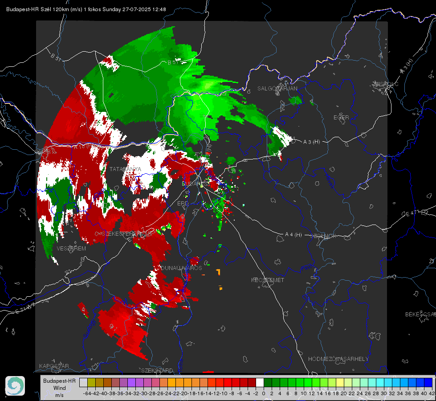This screenshot has width=436, height=401.
Task: Select the cyan swatch between 28 and 30
Action: pos(380,382)
